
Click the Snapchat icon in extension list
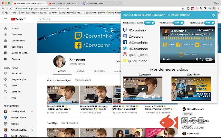[125, 60]
